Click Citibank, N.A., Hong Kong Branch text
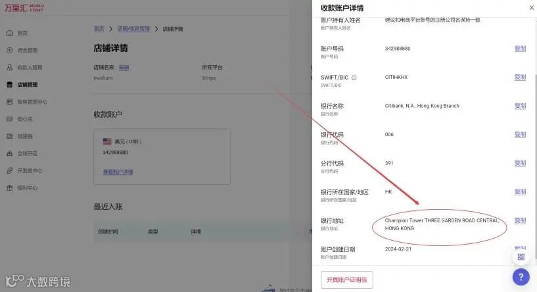 pyautogui.click(x=422, y=106)
